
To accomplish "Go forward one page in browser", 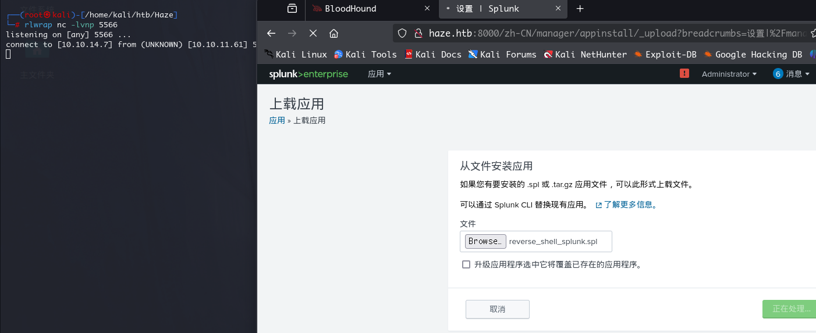I will 292,33.
